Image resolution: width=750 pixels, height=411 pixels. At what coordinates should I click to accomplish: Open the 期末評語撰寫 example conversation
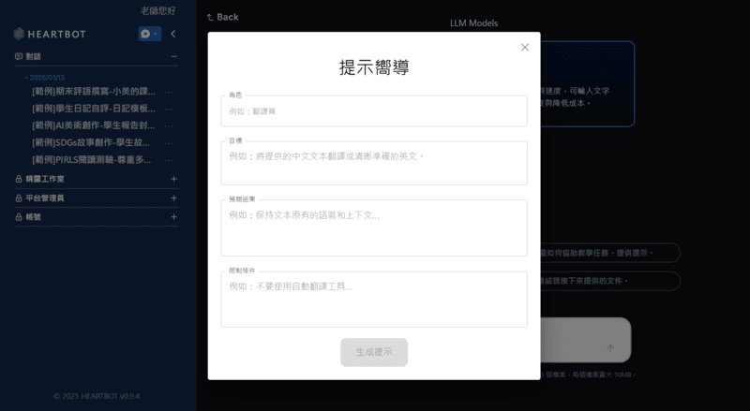92,92
